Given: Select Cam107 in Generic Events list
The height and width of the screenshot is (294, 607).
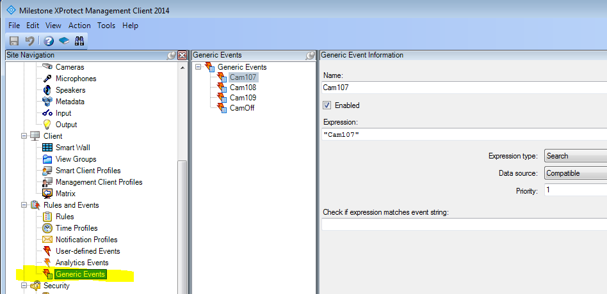Looking at the screenshot, I should [x=243, y=77].
